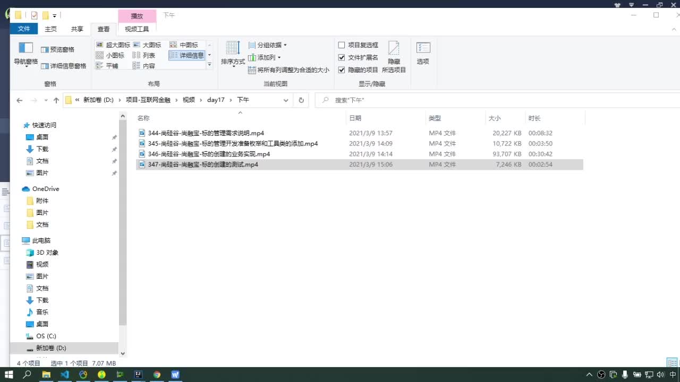Open recent locations dropdown arrow
Viewport: 680px width, 382px height.
coord(46,100)
